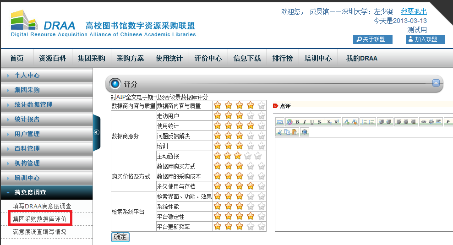Go to 使用统计 in the navigation bar
The width and height of the screenshot is (453, 245).
[x=169, y=58]
